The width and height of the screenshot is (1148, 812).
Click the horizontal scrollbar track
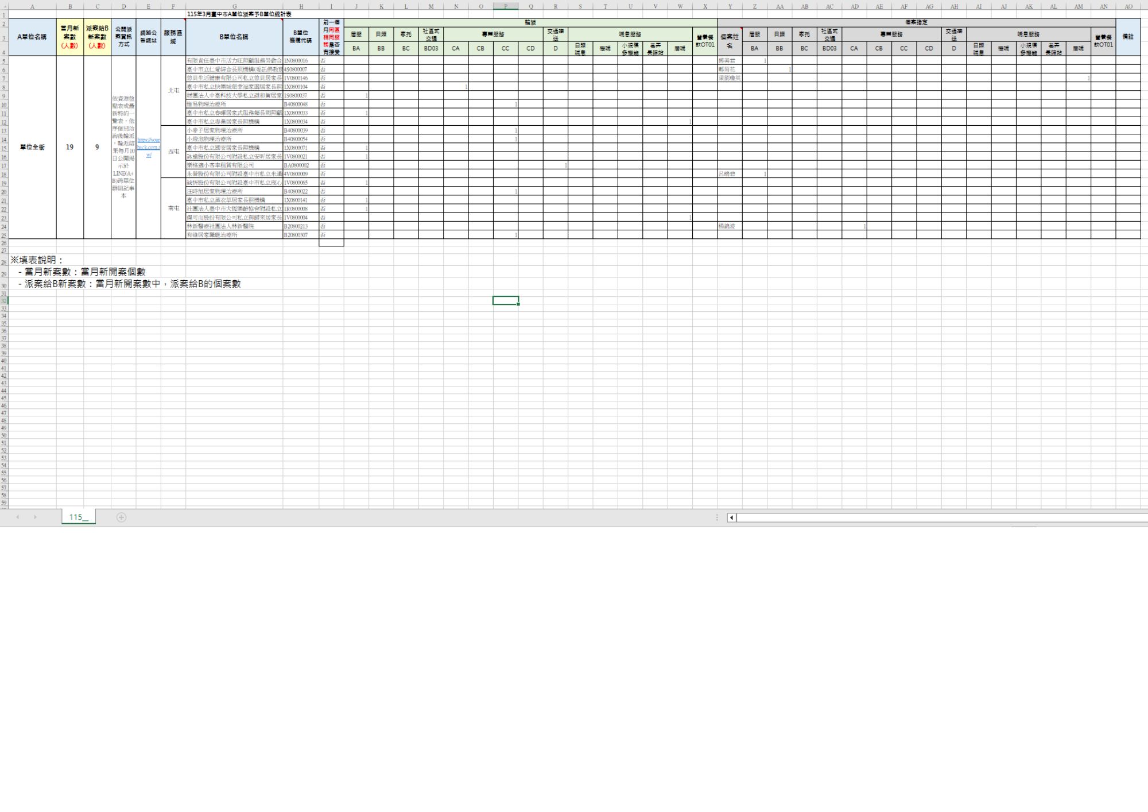pos(941,517)
